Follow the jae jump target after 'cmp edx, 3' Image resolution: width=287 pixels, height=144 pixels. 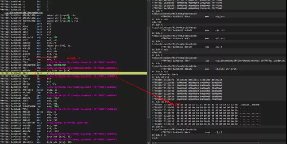pyautogui.click(x=82, y=62)
